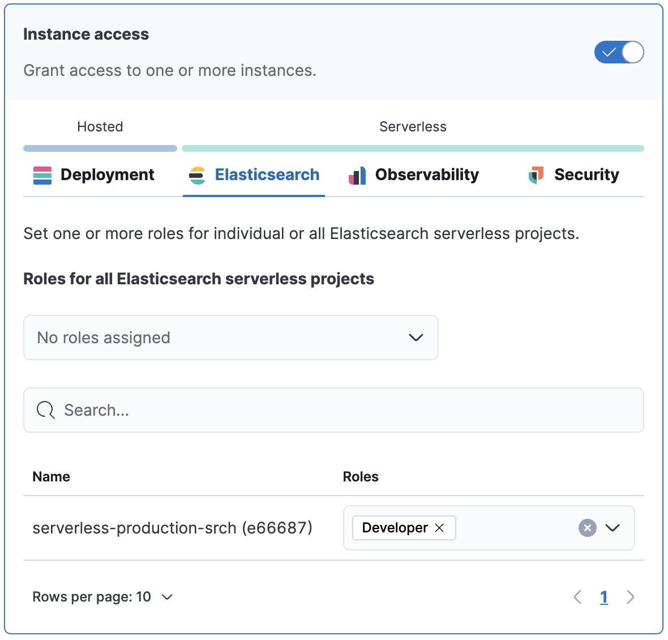This screenshot has height=640, width=668.
Task: Go to the next page arrow
Action: 630,597
